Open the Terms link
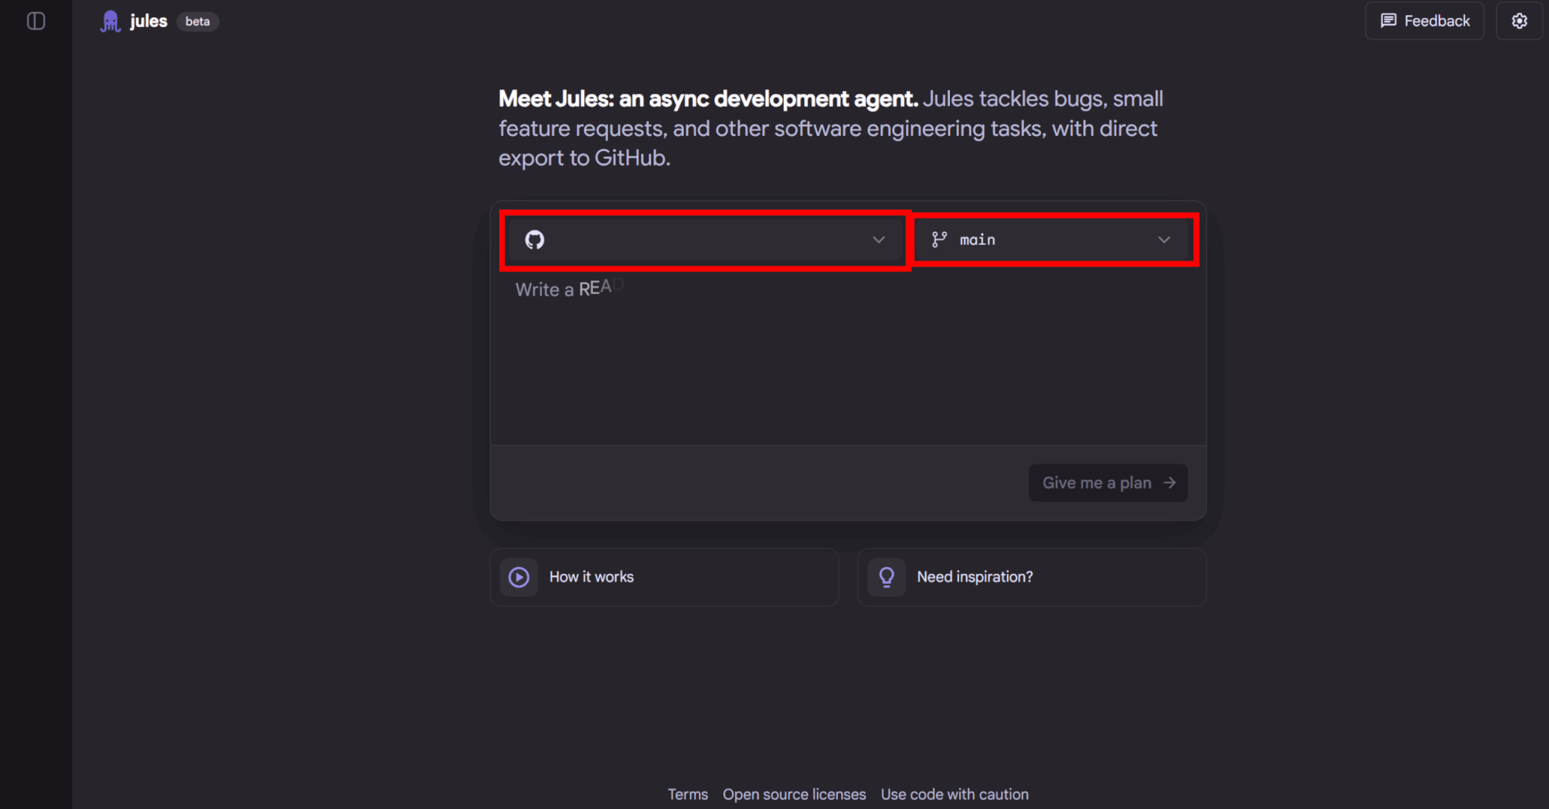The height and width of the screenshot is (809, 1549). (x=688, y=794)
